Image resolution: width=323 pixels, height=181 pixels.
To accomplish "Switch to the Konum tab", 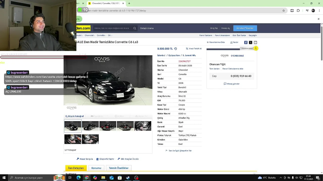I will (96, 168).
